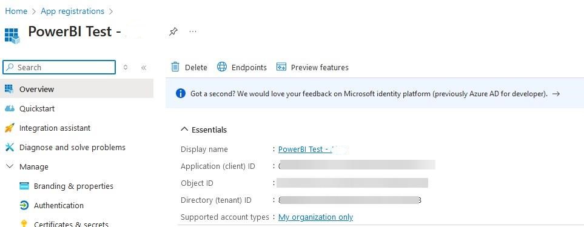The width and height of the screenshot is (584, 227).
Task: Follow the feedback banner arrow
Action: point(556,94)
